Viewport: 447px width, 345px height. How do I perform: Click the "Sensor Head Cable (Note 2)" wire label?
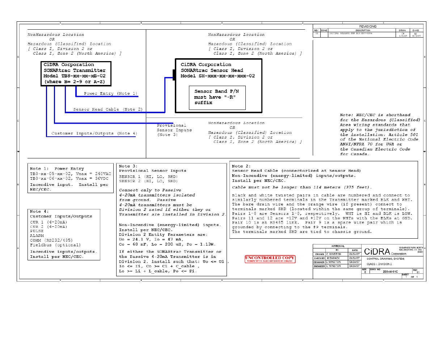click(x=108, y=109)
